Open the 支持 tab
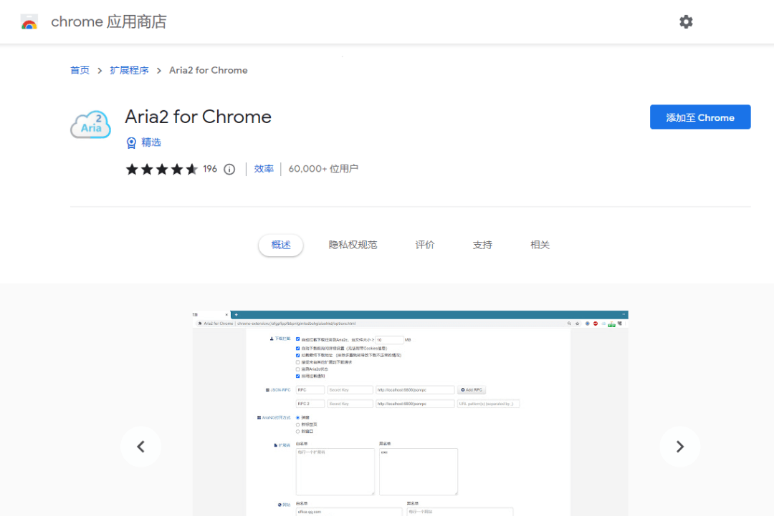Screen dimensions: 774x516 (482, 244)
